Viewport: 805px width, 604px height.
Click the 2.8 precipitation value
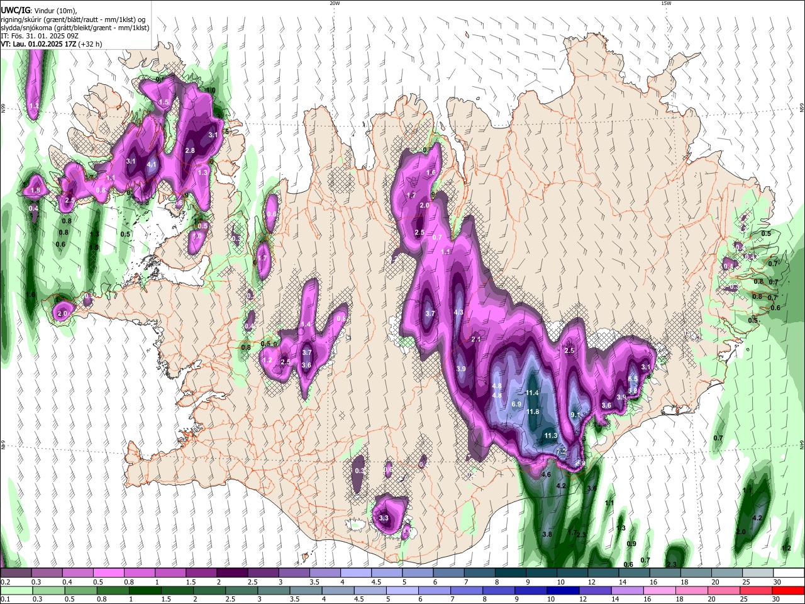click(x=190, y=151)
